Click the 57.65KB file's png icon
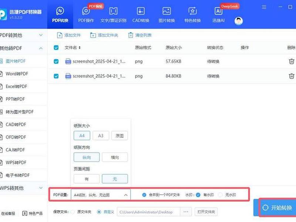296x222 pixels. tap(68, 61)
